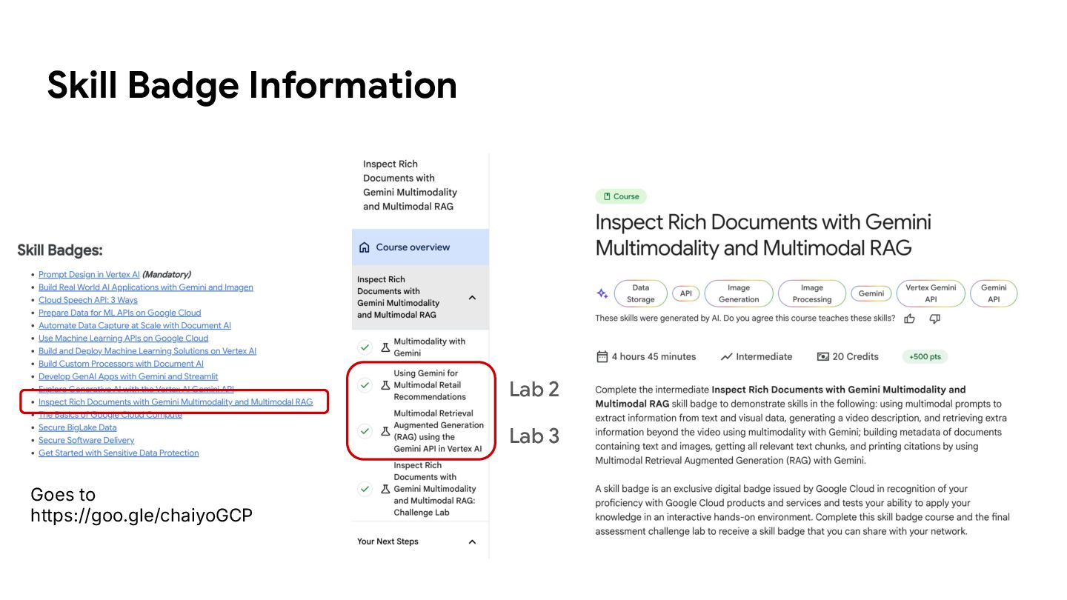Click the main course page title heading
This screenshot has width=1067, height=600.
763,235
